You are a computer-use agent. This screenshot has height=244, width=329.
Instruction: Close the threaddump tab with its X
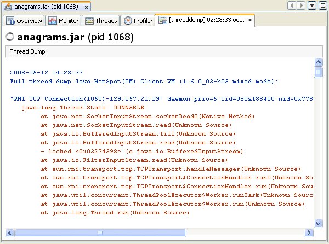pyautogui.click(x=250, y=20)
